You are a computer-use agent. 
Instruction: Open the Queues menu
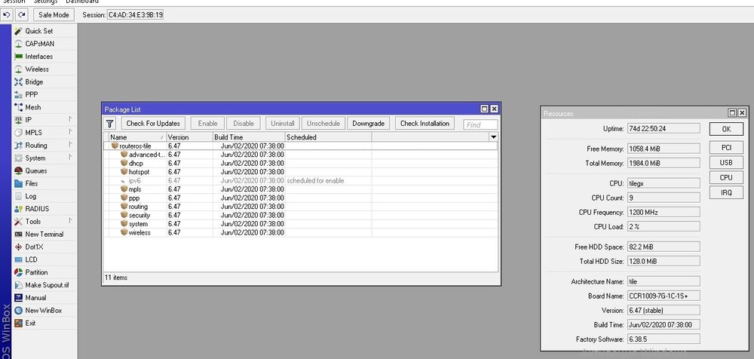[35, 171]
